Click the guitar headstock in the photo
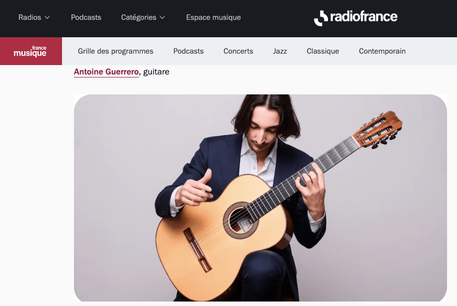 [x=378, y=129]
